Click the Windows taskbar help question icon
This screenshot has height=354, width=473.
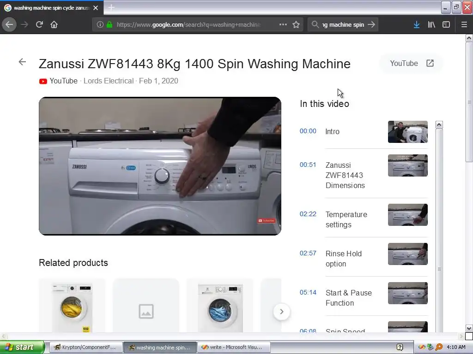(x=400, y=348)
